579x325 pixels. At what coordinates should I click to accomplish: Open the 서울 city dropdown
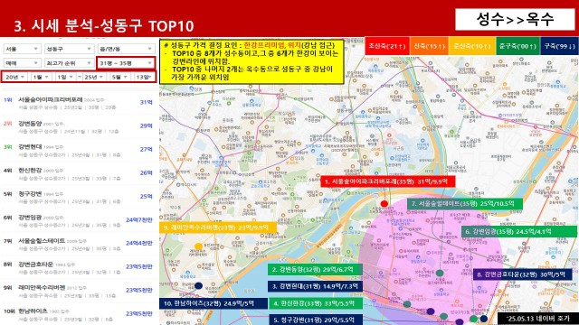coord(22,49)
